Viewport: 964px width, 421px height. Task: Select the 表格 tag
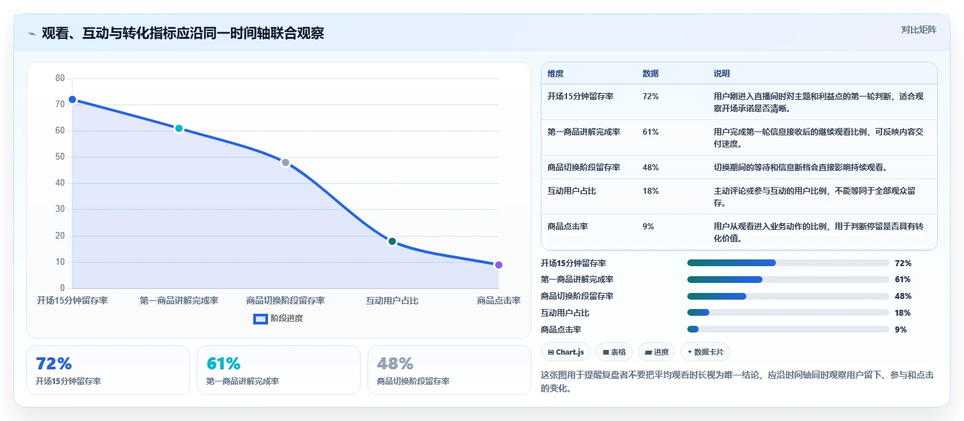615,352
